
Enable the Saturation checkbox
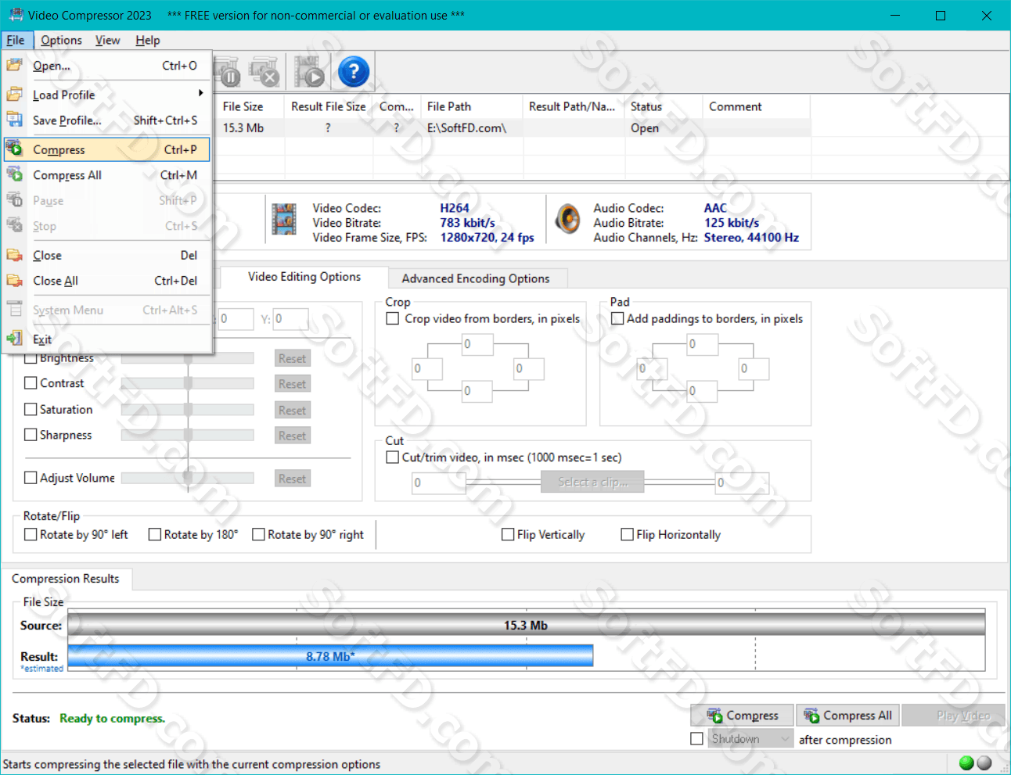(x=31, y=409)
